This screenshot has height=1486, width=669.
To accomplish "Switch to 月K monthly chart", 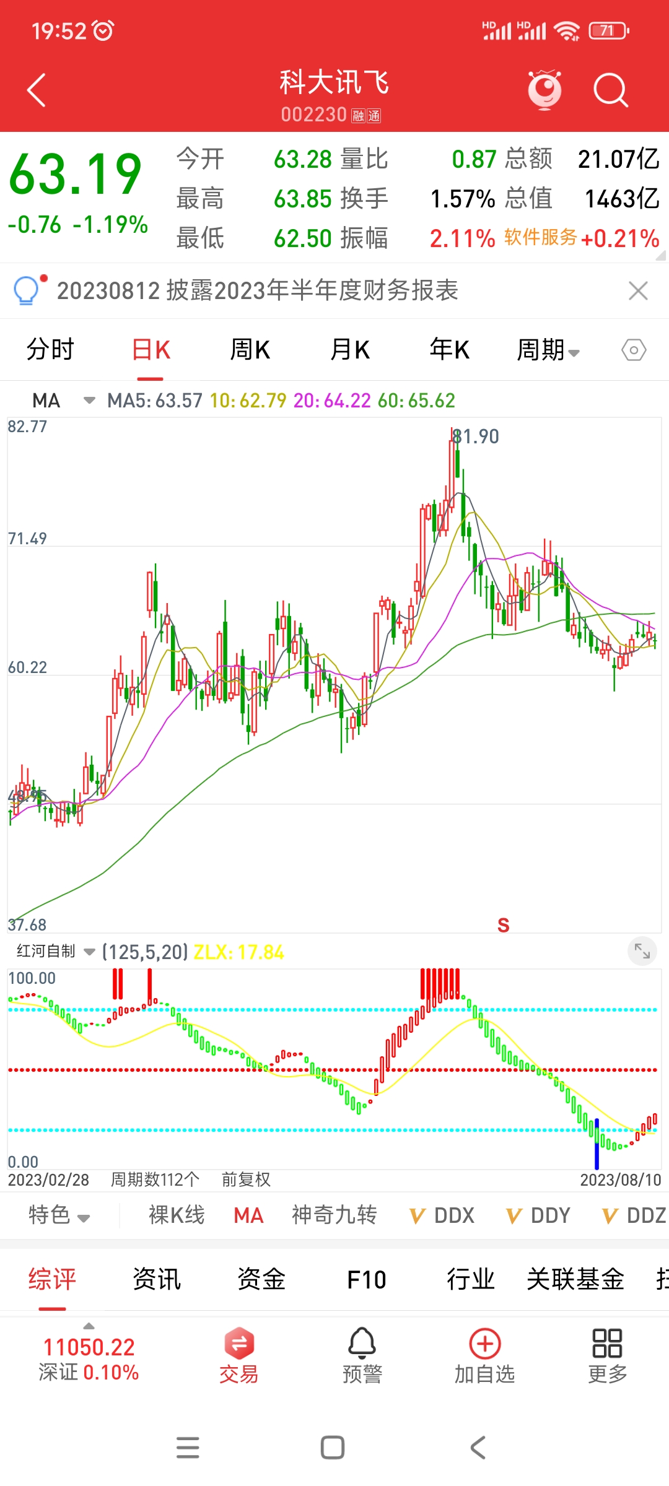I will [350, 350].
